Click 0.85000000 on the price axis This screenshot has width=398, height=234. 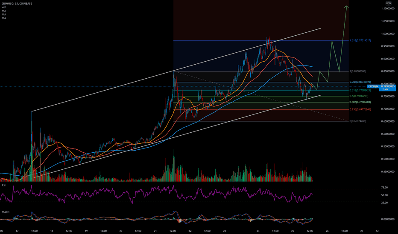click(x=388, y=71)
